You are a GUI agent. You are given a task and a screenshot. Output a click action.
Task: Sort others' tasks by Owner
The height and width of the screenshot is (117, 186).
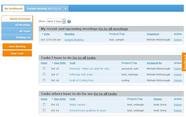(158, 99)
